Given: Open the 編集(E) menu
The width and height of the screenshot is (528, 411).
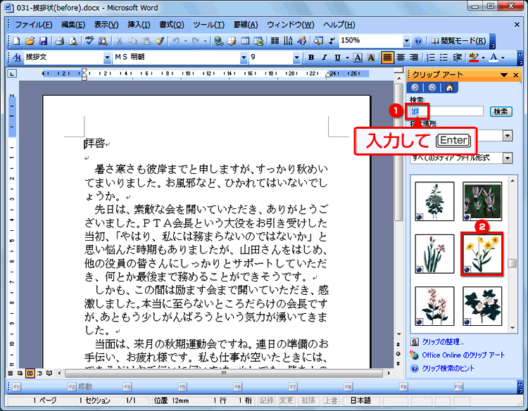Looking at the screenshot, I should pos(73,25).
